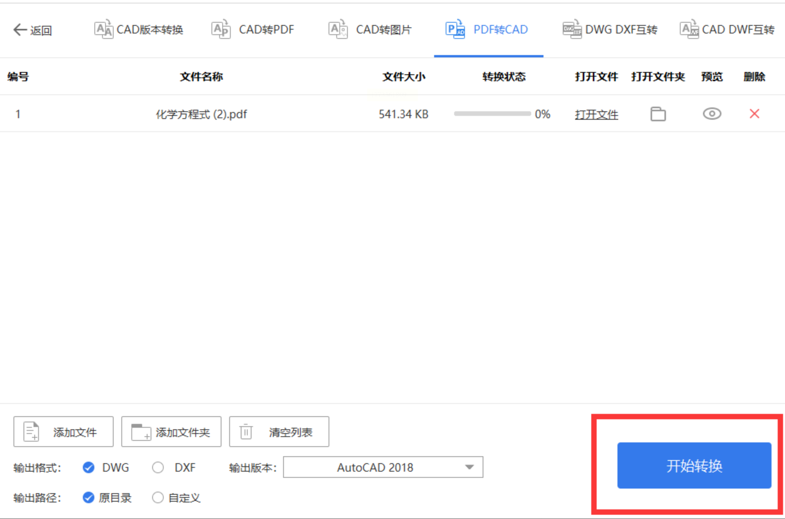Click 开始转换 to start converting

pyautogui.click(x=694, y=465)
